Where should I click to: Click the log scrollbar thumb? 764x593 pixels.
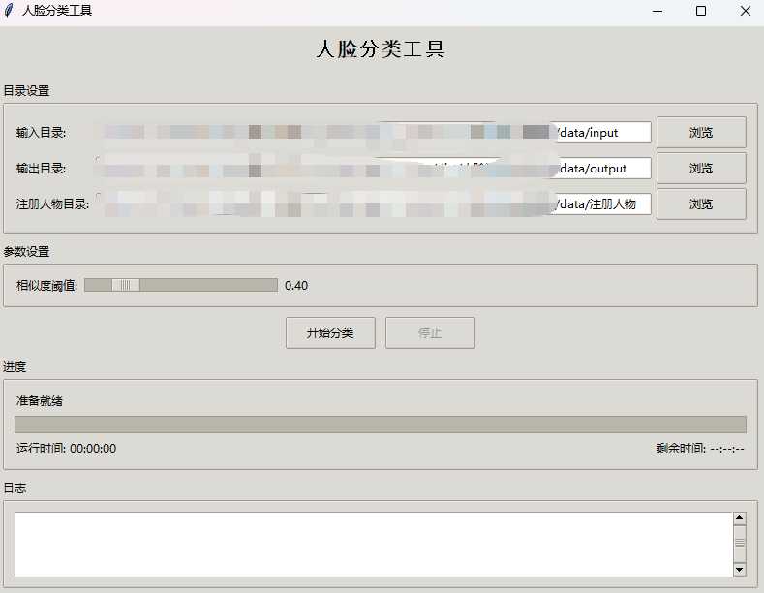coord(740,545)
